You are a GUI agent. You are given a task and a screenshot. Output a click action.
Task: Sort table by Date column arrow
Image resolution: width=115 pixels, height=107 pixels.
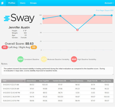pos(23,81)
